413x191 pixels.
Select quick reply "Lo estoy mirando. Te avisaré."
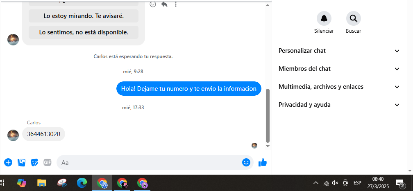pyautogui.click(x=84, y=16)
